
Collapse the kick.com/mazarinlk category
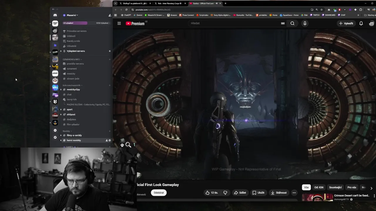72,85
